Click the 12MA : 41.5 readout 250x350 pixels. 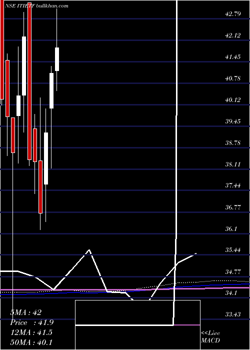[x=31, y=332]
